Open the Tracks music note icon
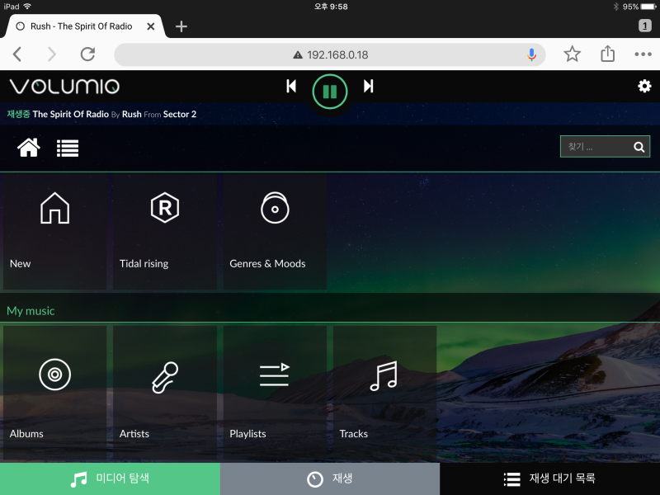Image resolution: width=660 pixels, height=495 pixels. 384,373
